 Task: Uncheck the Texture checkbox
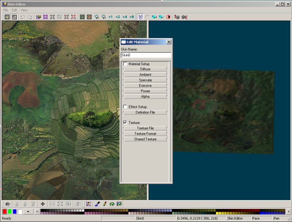(x=126, y=123)
